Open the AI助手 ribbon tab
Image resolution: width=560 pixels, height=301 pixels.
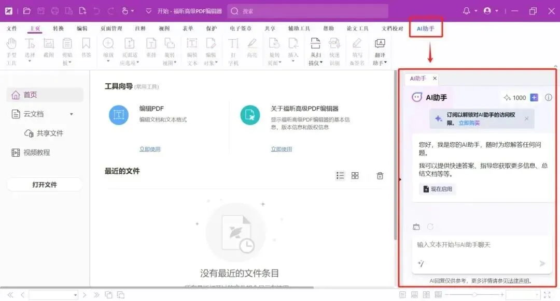tap(425, 28)
